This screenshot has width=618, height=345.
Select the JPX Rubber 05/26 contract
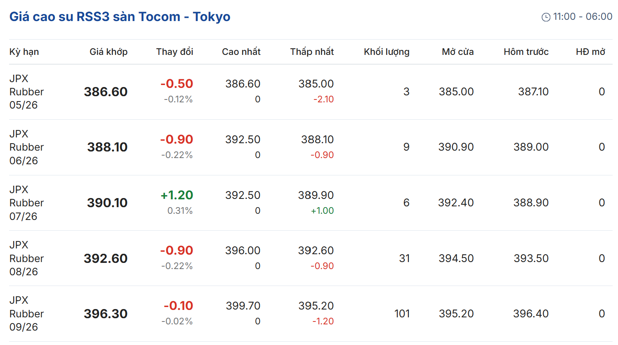point(26,92)
